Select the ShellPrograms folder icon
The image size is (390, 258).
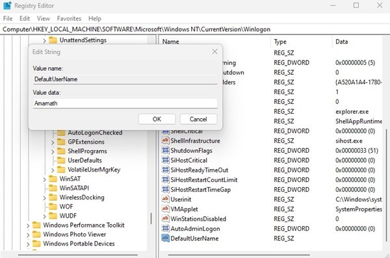(61, 151)
